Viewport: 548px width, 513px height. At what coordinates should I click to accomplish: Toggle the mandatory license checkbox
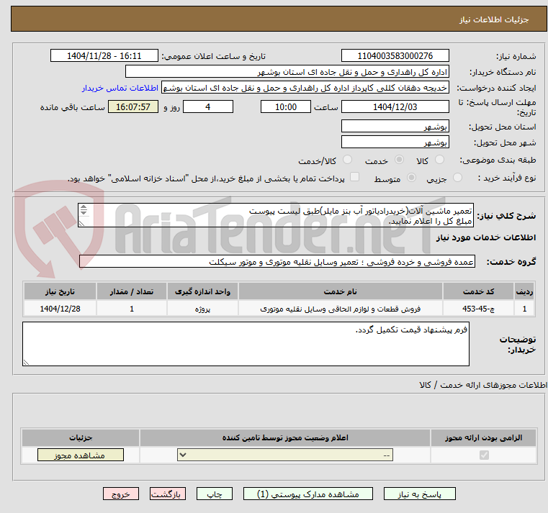pyautogui.click(x=484, y=455)
